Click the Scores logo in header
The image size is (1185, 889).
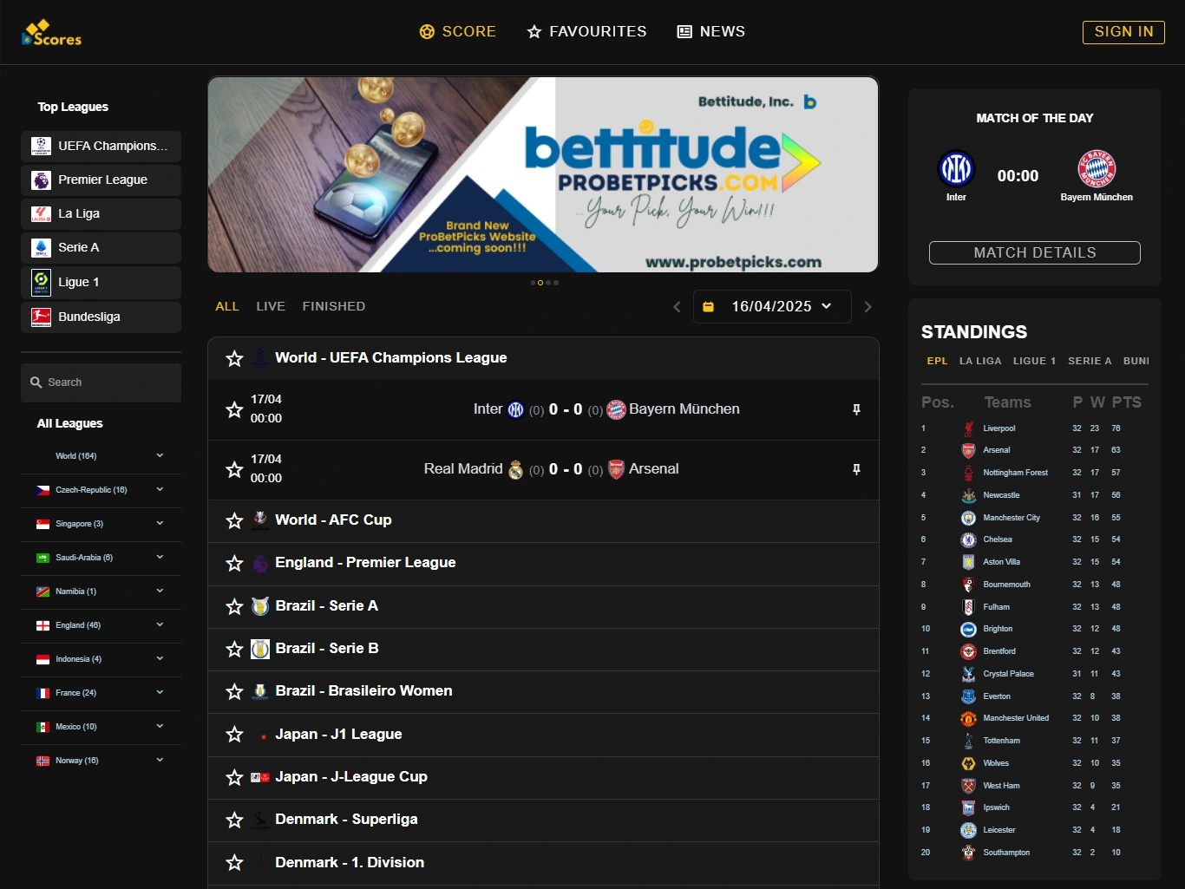[x=52, y=33]
